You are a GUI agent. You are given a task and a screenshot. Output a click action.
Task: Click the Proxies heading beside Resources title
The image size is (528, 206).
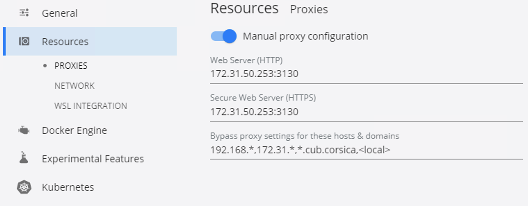click(x=309, y=9)
